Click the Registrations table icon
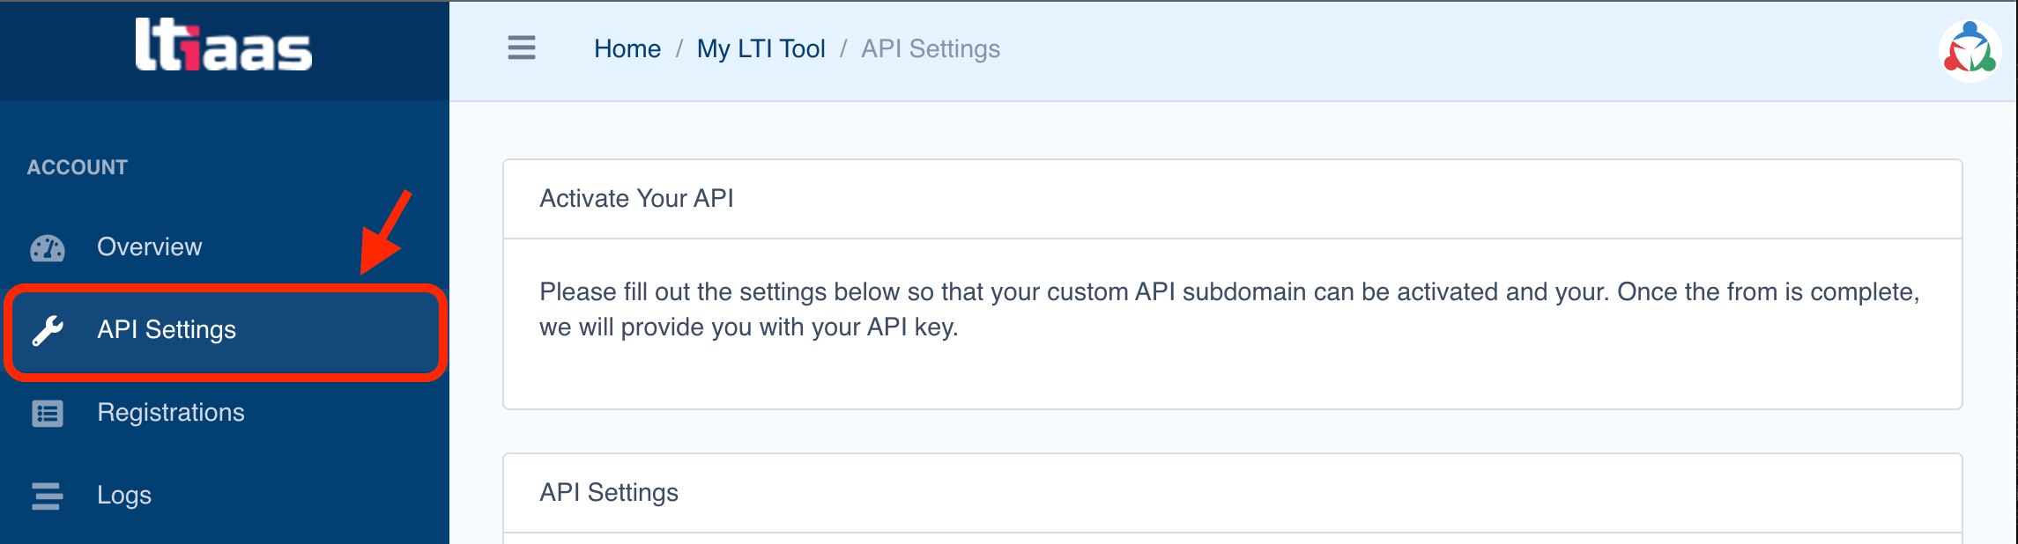This screenshot has height=544, width=2018. [x=47, y=413]
